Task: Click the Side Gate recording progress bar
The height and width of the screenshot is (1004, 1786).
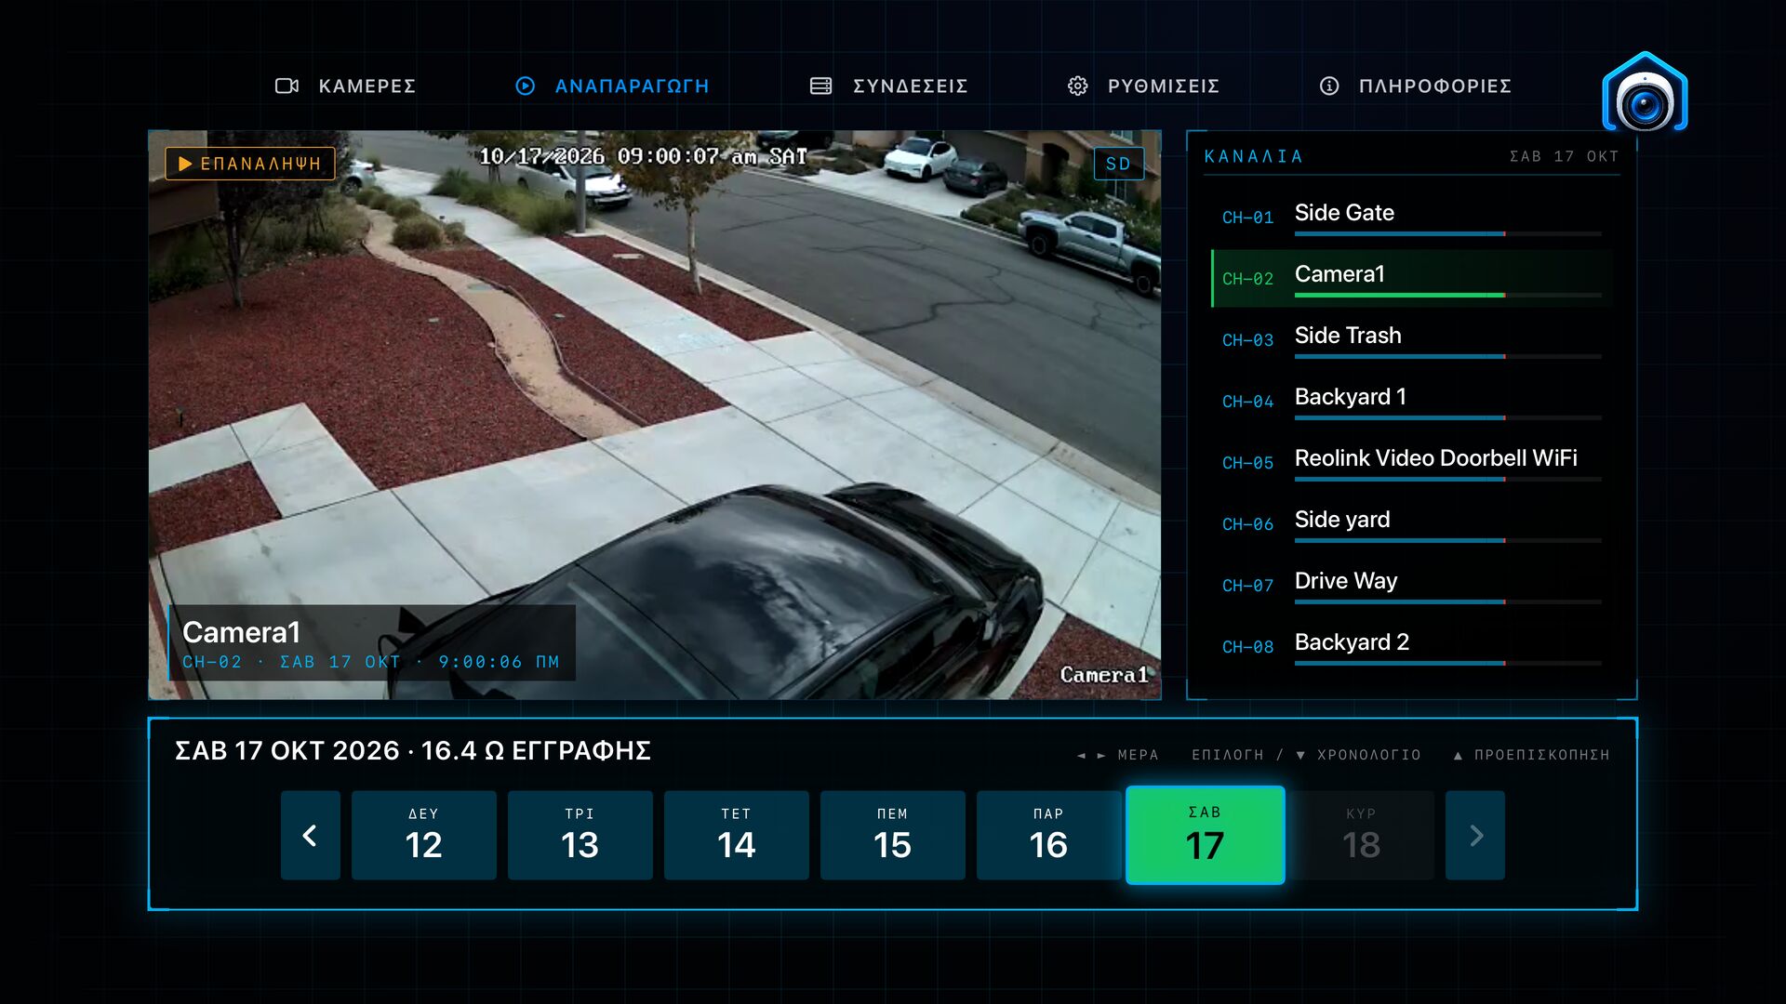Action: coord(1447,233)
